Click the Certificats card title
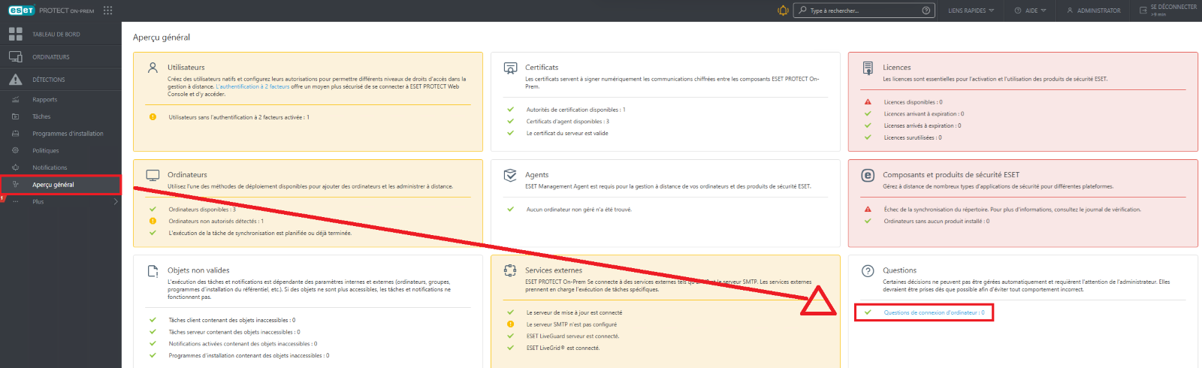The width and height of the screenshot is (1202, 368). pos(542,68)
